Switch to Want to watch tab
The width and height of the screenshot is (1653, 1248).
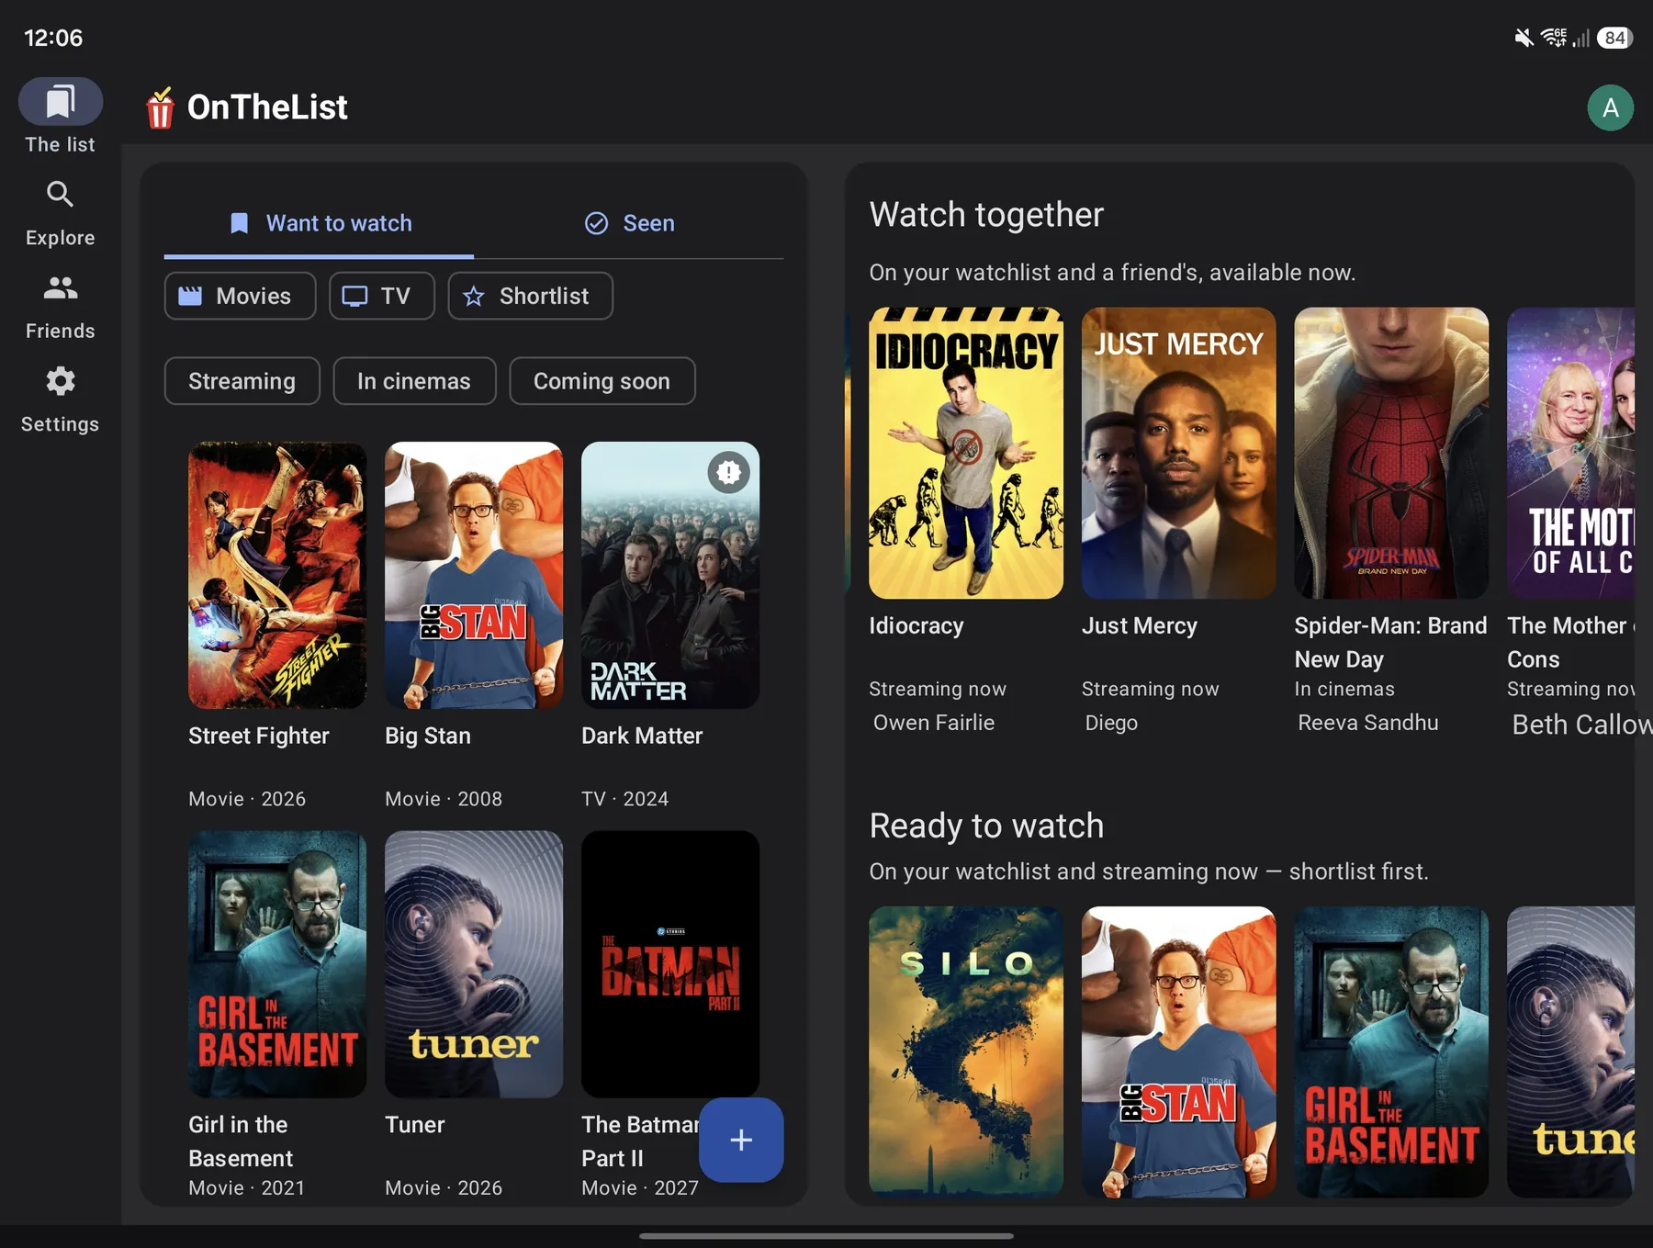[x=319, y=223]
